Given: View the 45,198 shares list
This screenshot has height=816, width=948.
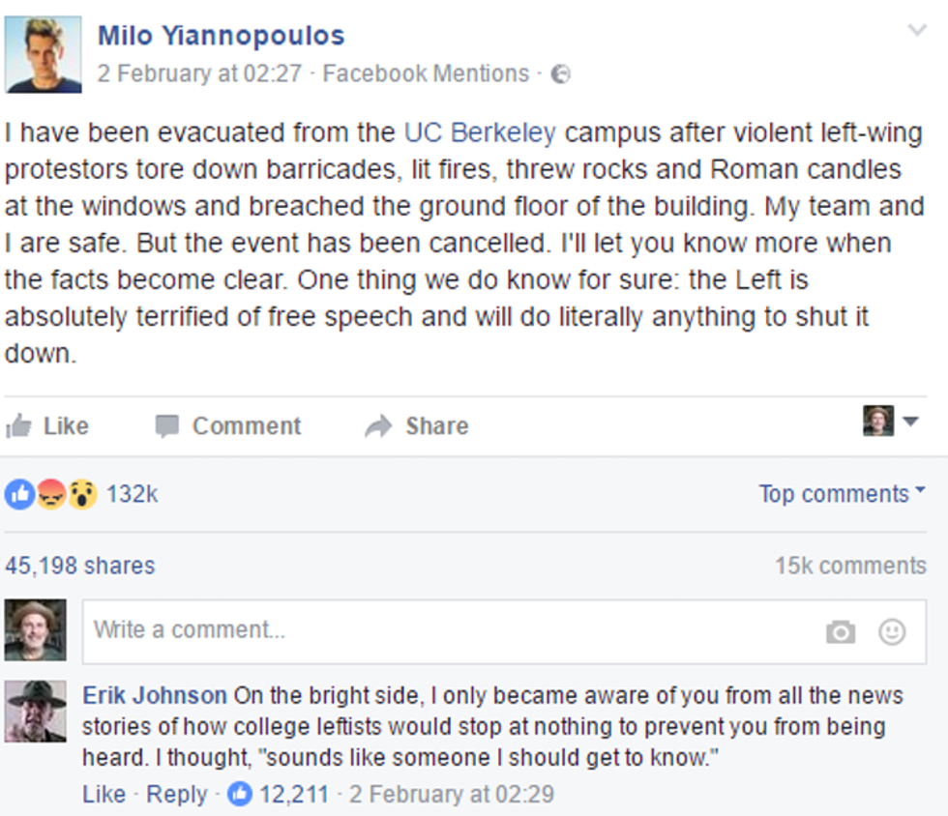Looking at the screenshot, I should pyautogui.click(x=79, y=566).
